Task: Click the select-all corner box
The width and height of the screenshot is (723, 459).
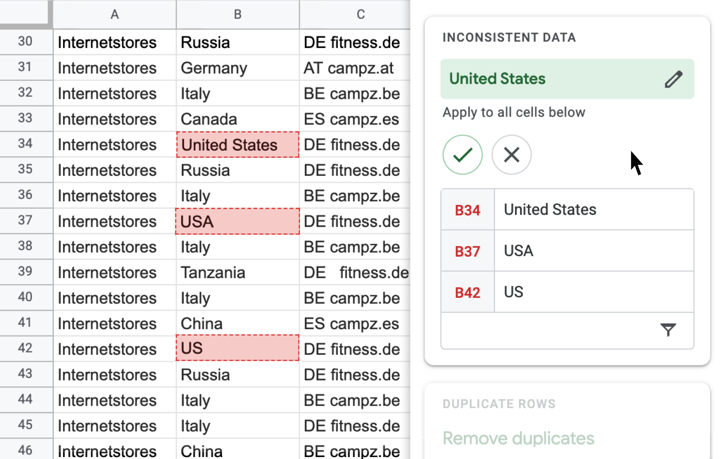Action: (26, 14)
